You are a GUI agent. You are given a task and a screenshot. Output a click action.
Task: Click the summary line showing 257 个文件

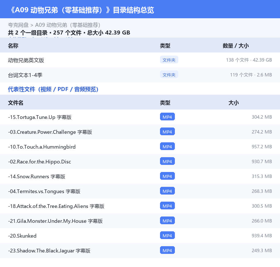69,33
